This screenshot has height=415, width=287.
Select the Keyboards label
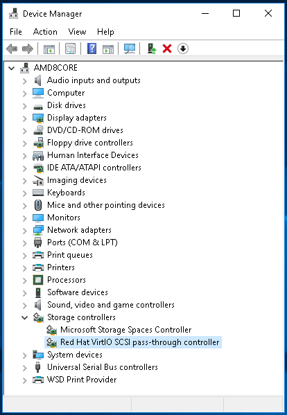[x=66, y=193]
